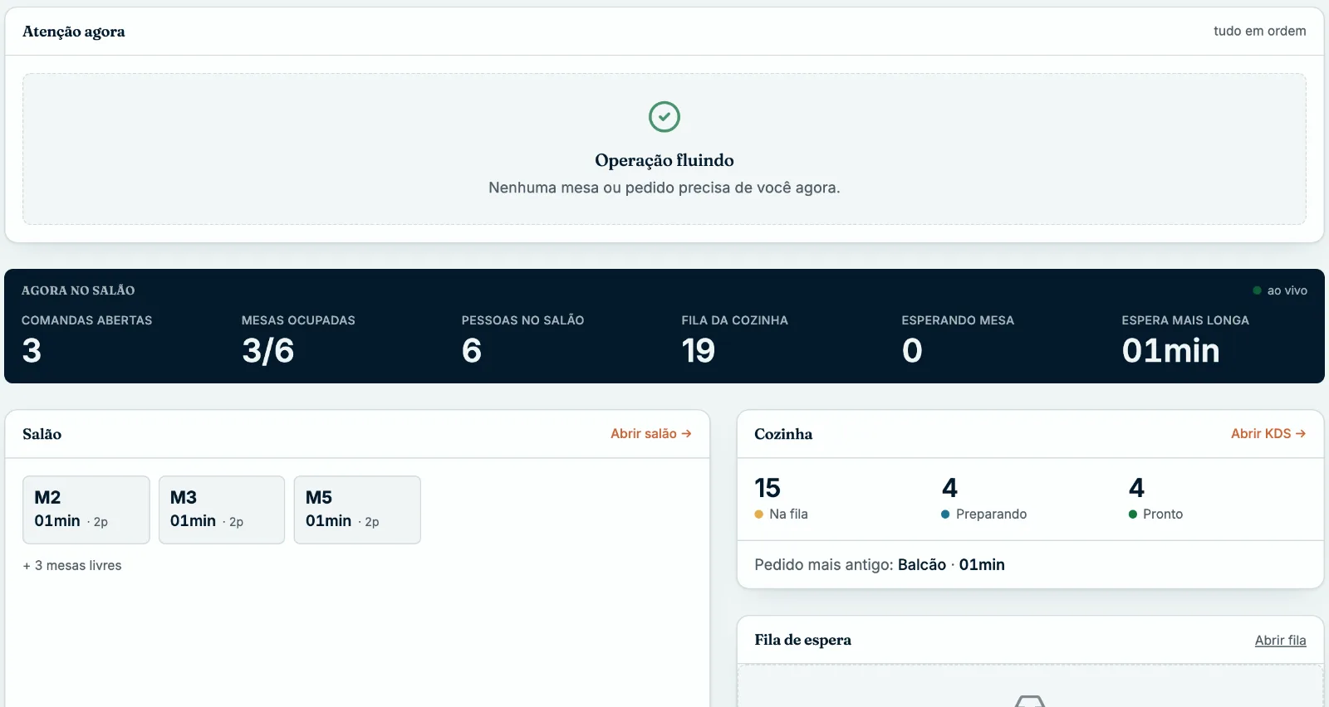This screenshot has height=707, width=1329.
Task: Click the blue 'Preparando' status dot
Action: 945,514
